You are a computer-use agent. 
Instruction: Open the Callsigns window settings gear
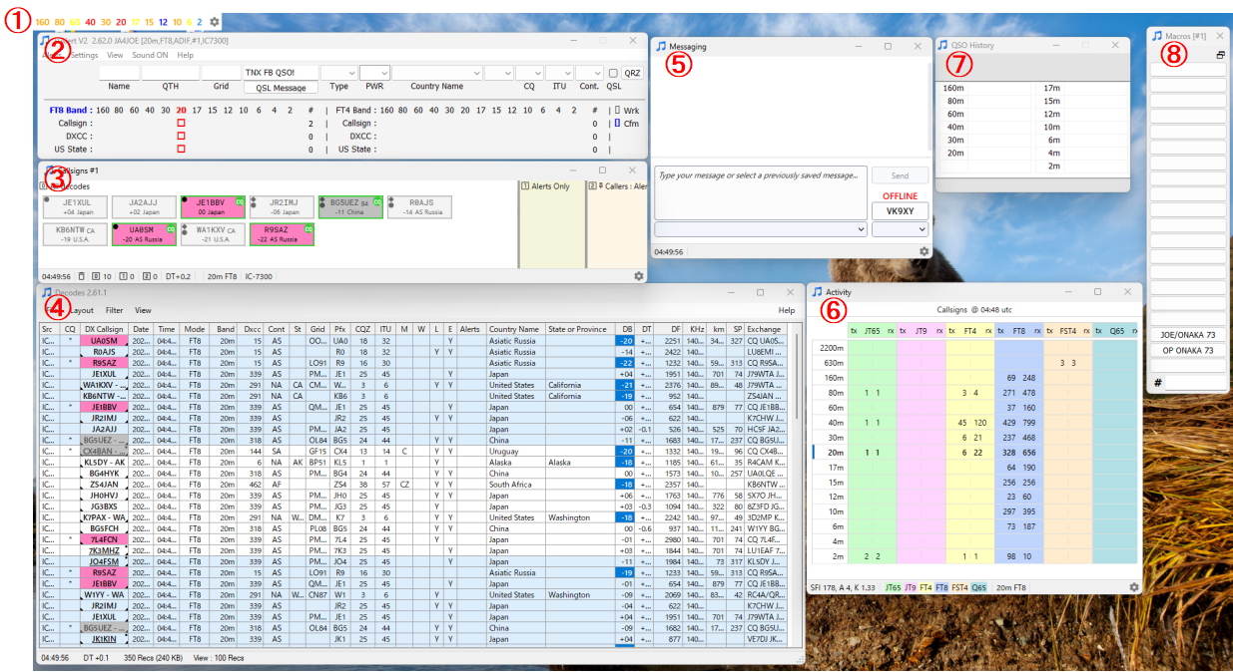[x=639, y=275]
